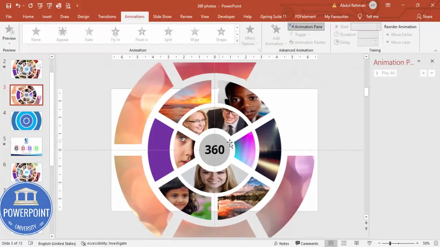Select slide 5 thumbnail
The width and height of the screenshot is (440, 247).
click(26, 146)
